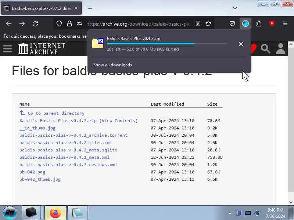This screenshot has height=220, width=294.
Task: Open the extensions puzzle icon
Action: (259, 23)
